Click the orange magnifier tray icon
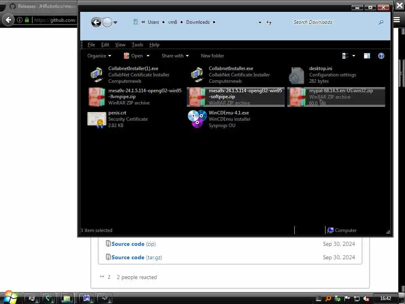Screen dimensions: 405x304 (x=328, y=298)
